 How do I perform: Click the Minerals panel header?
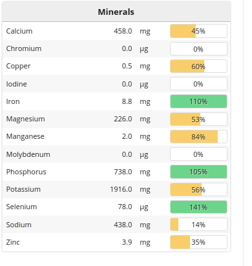(x=116, y=12)
